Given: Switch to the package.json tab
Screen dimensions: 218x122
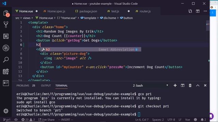Looking at the screenshot, I should click(x=88, y=11).
